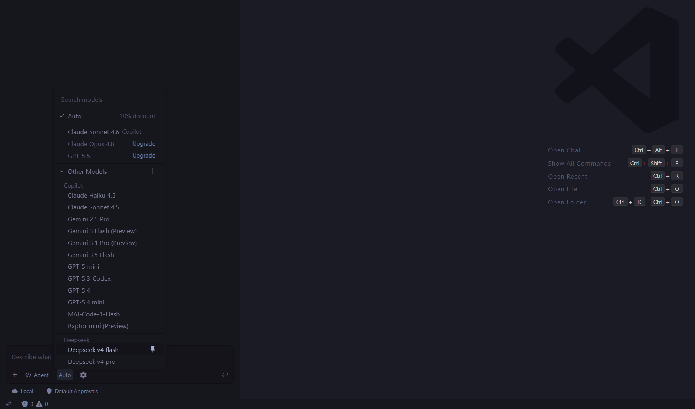Click Upgrade link next to GPT-5.5
The height and width of the screenshot is (409, 695).
(143, 155)
